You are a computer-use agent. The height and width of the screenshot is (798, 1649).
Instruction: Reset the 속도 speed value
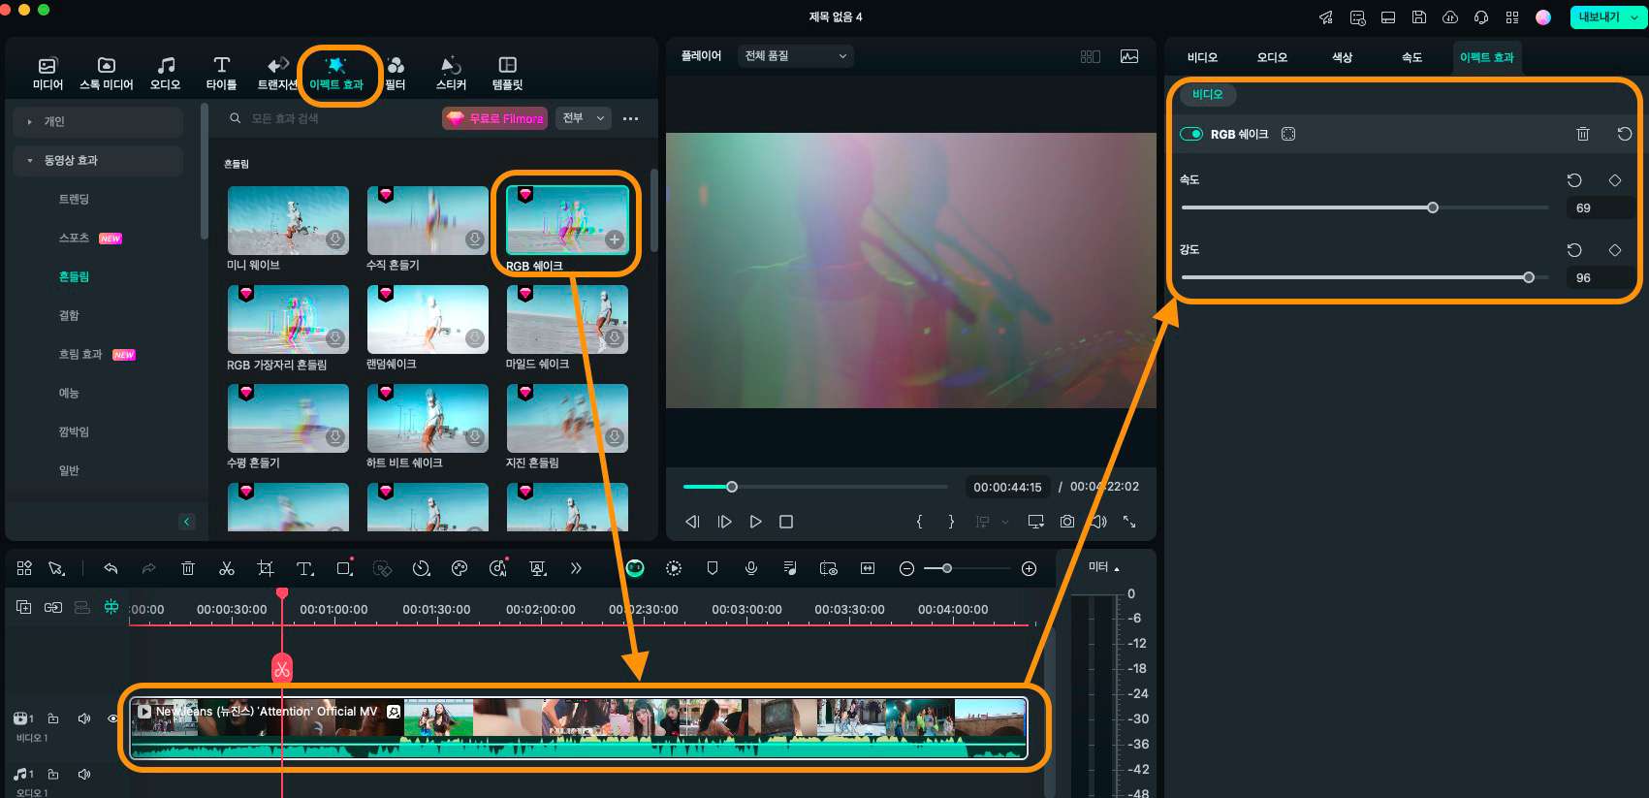point(1574,180)
